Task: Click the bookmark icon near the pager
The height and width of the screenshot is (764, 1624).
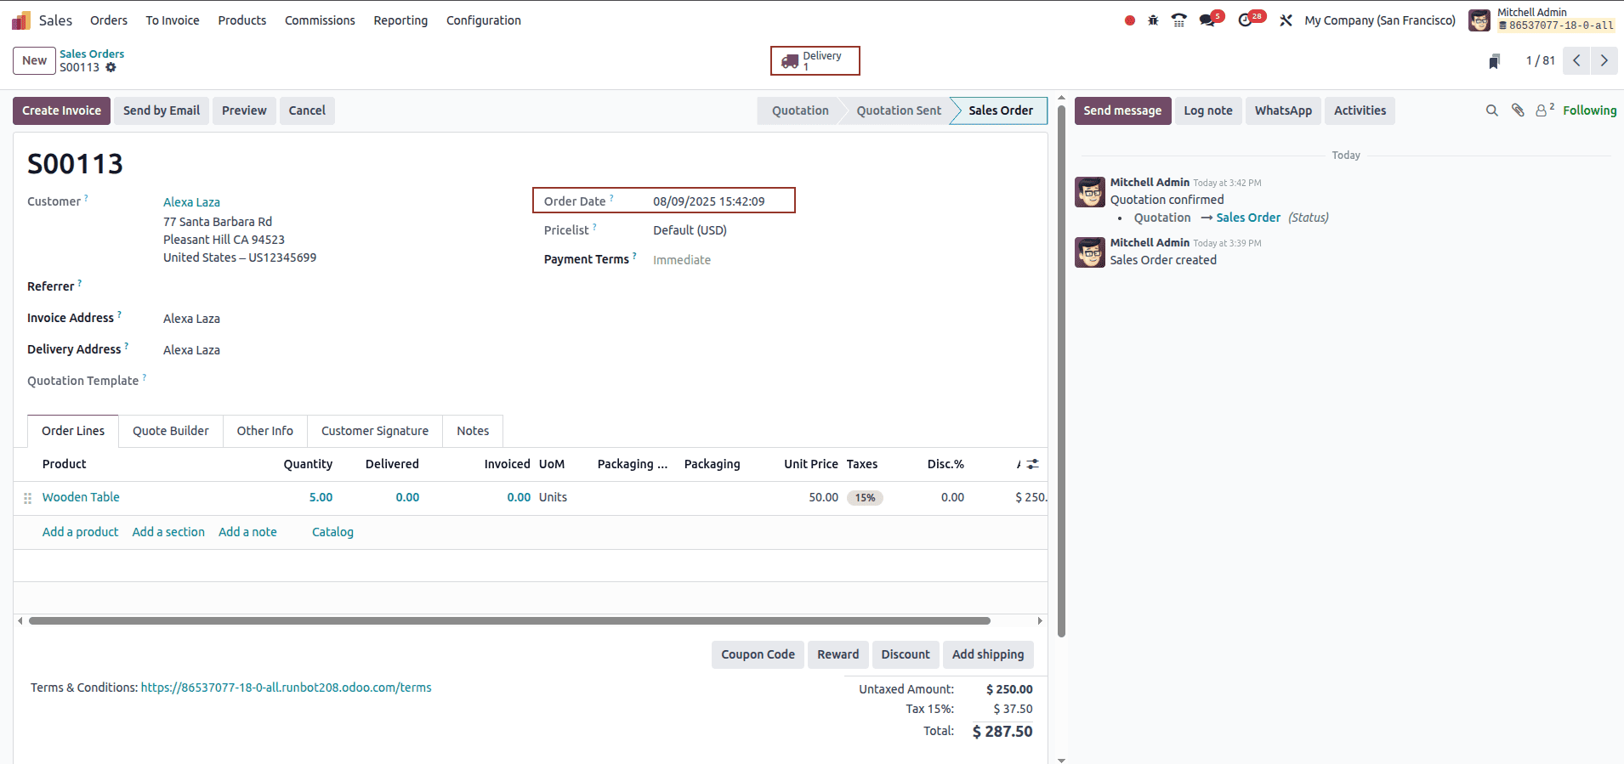Action: click(1495, 61)
